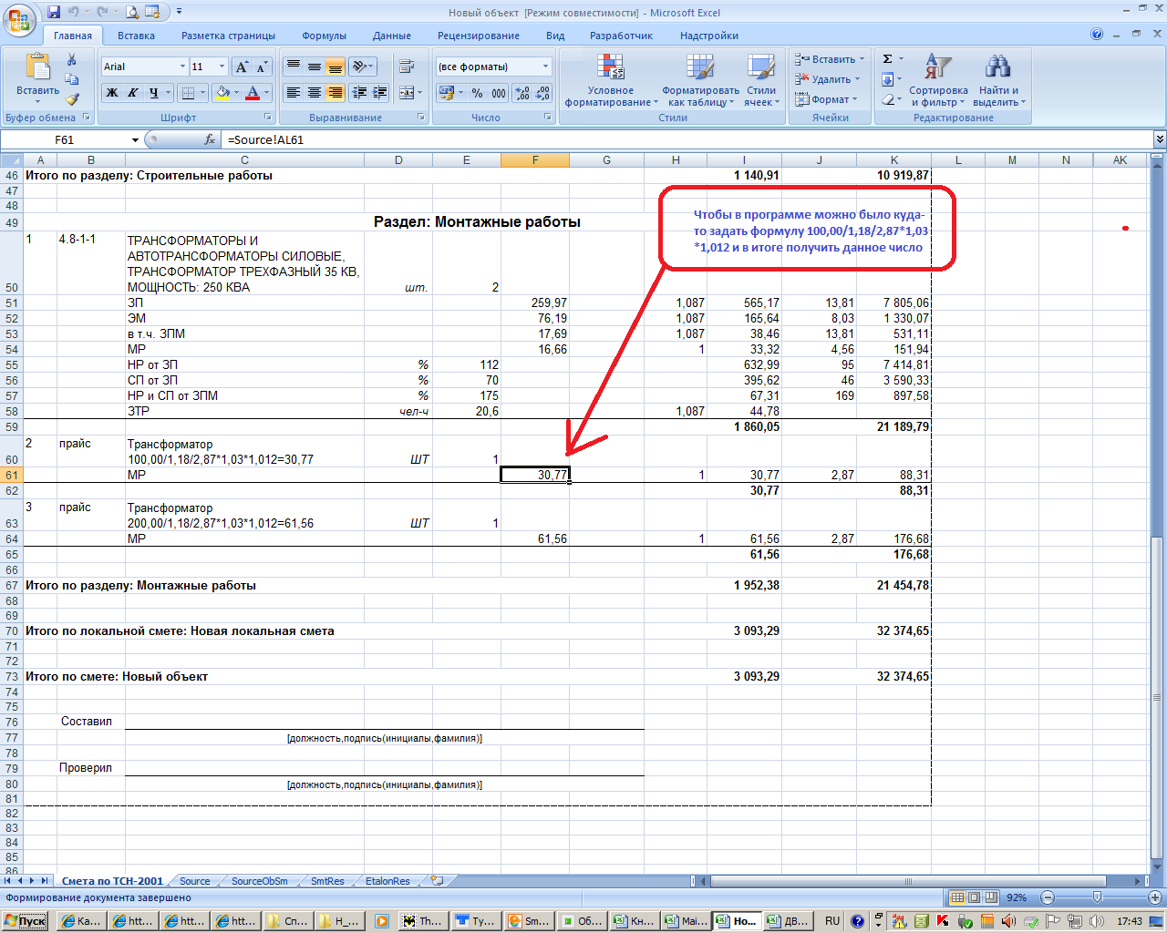Viewport: 1167px width, 933px height.
Task: Click the Пуск start button
Action: tap(26, 921)
